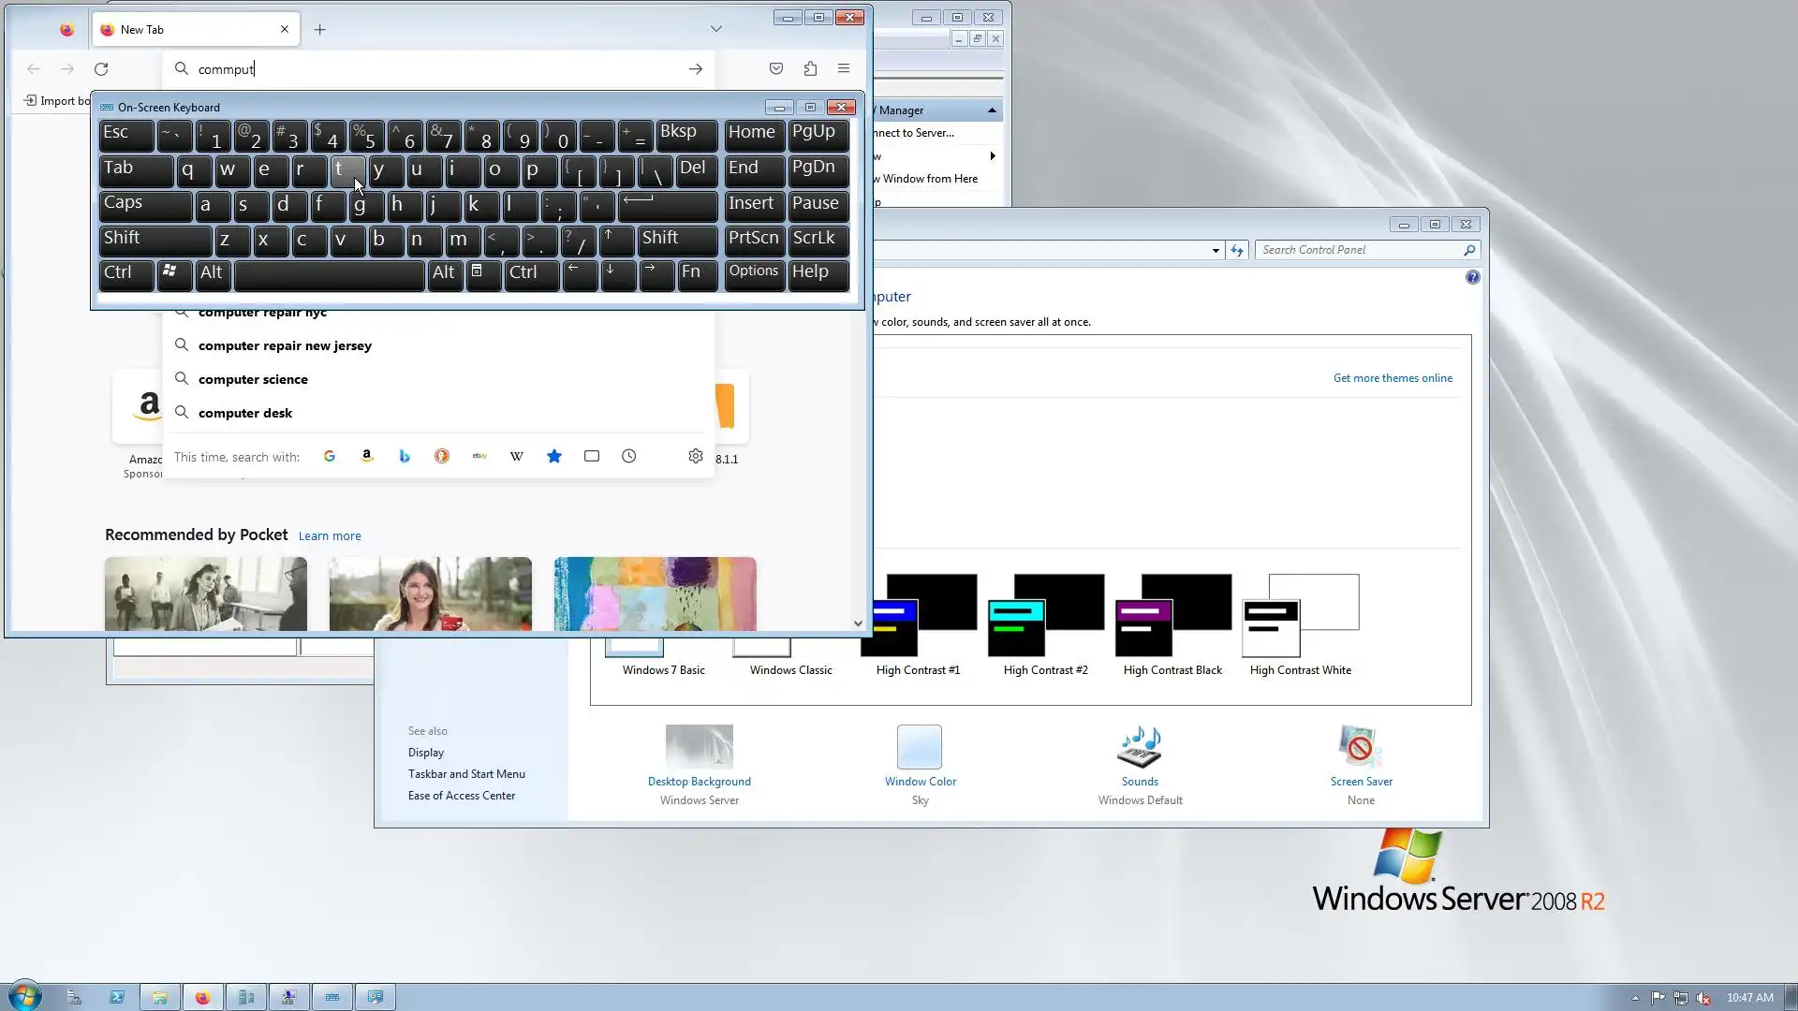Search with Wikipedia icon this time
Image resolution: width=1798 pixels, height=1011 pixels.
click(517, 457)
